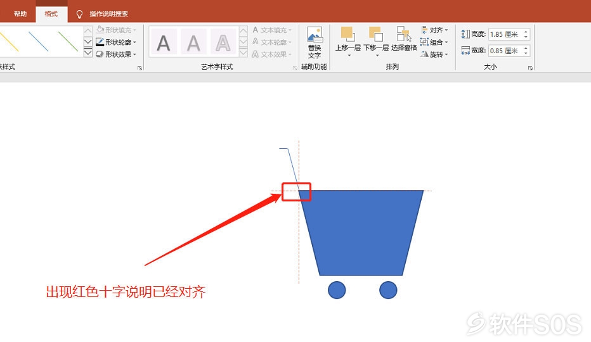Open shape styles dialog launcher
The height and width of the screenshot is (342, 591).
(140, 68)
